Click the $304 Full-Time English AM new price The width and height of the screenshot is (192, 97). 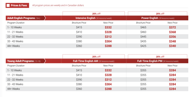click(108, 84)
